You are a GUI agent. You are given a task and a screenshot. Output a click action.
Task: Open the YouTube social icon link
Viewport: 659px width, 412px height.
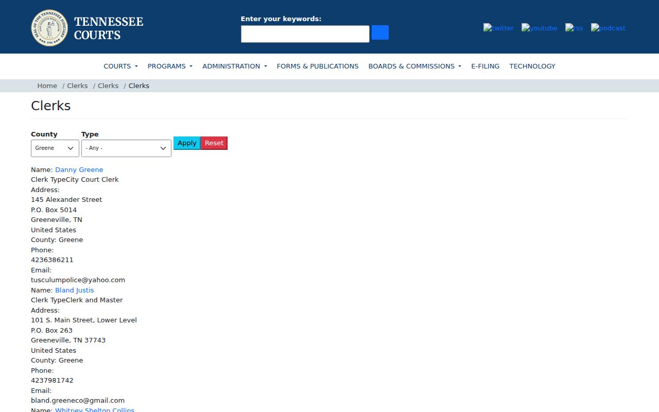(x=539, y=28)
